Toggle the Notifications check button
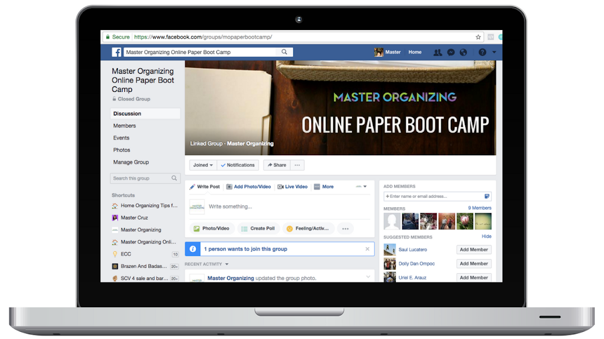The width and height of the screenshot is (604, 339). [238, 165]
